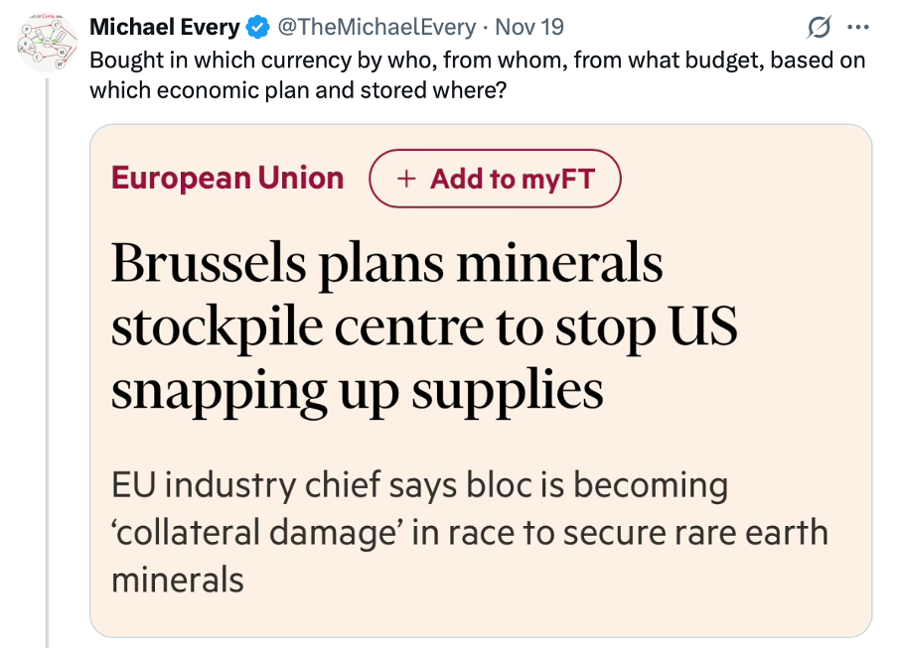Viewport: 898px width, 649px height.
Task: Click 'stockpile centre to stop US' headline line
Action: [424, 328]
